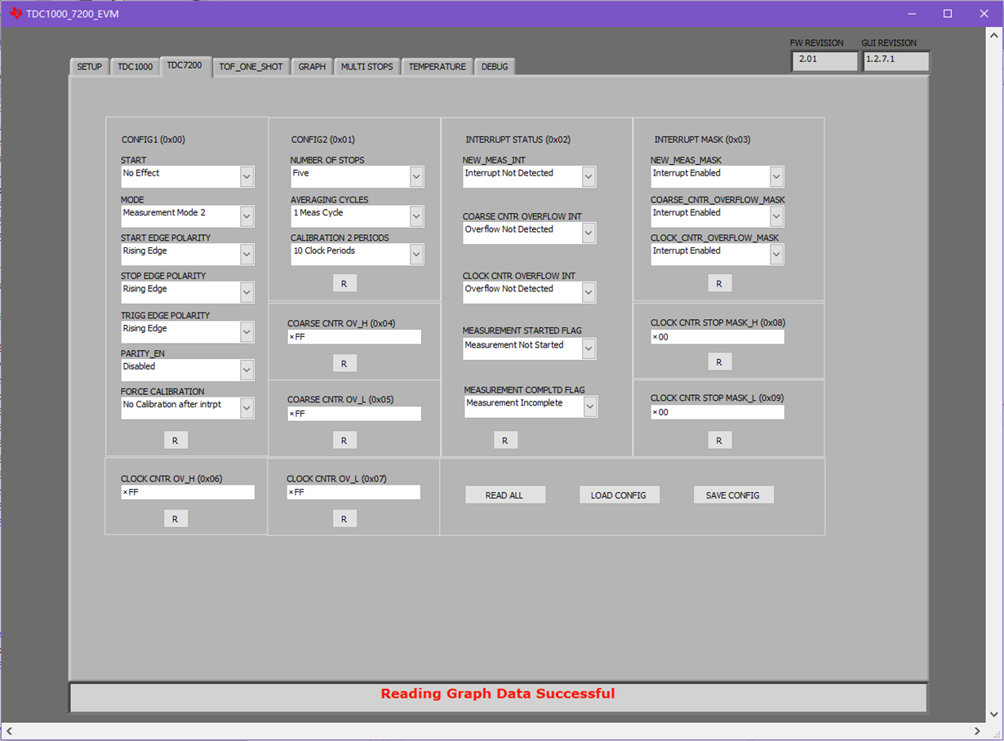Open the TEMPERATURE tab
The width and height of the screenshot is (1004, 741).
coord(438,67)
